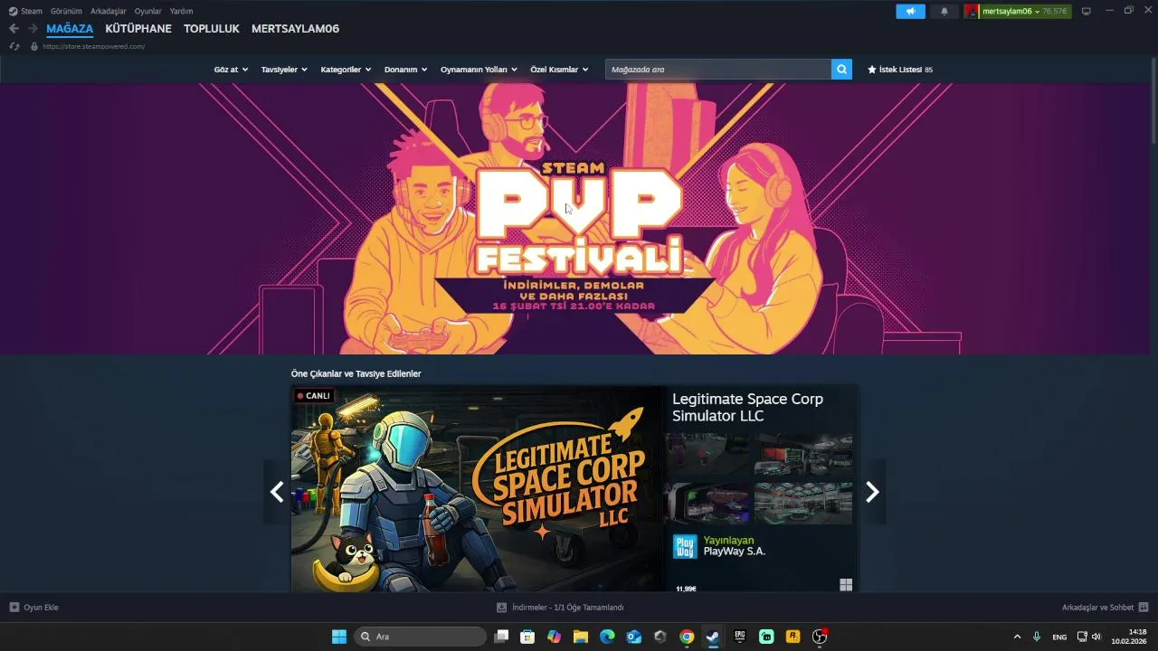This screenshot has height=651, width=1158.
Task: Click the Windows platform icon on featured game
Action: point(846,585)
